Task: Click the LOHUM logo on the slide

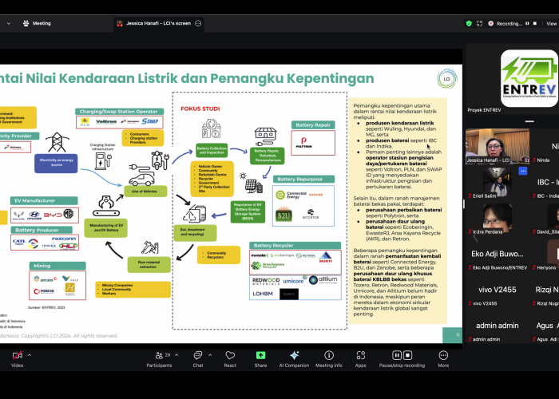Action: (263, 294)
